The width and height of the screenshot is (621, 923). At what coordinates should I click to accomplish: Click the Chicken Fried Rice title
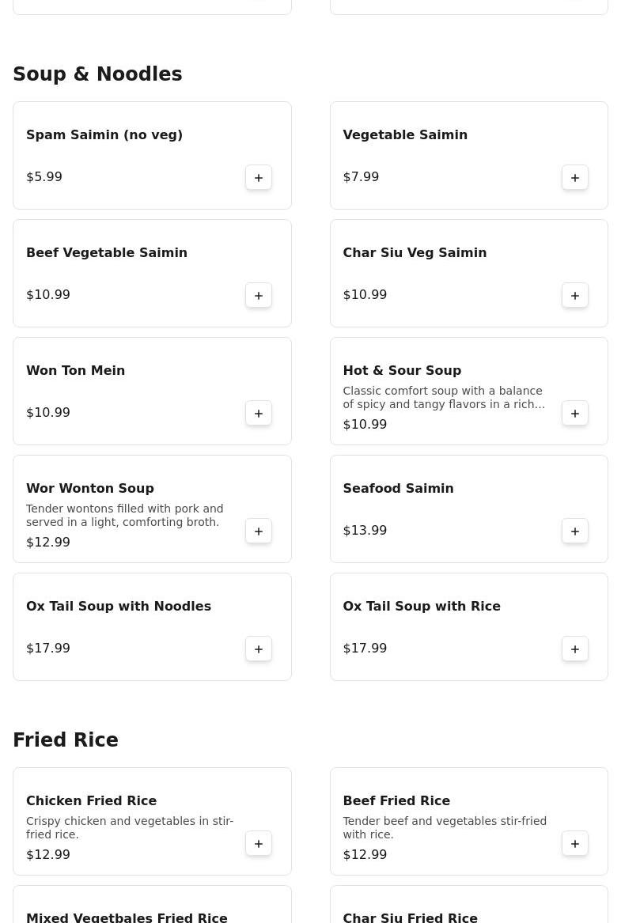[x=92, y=800]
